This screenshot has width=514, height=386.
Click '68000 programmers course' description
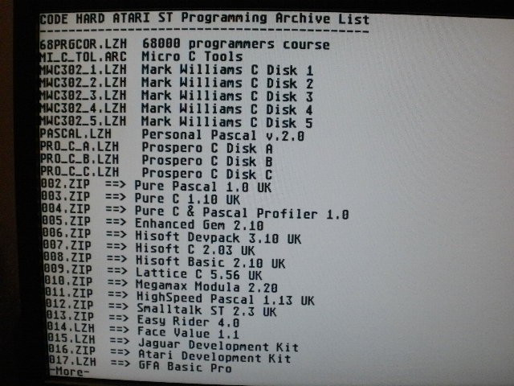[236, 44]
